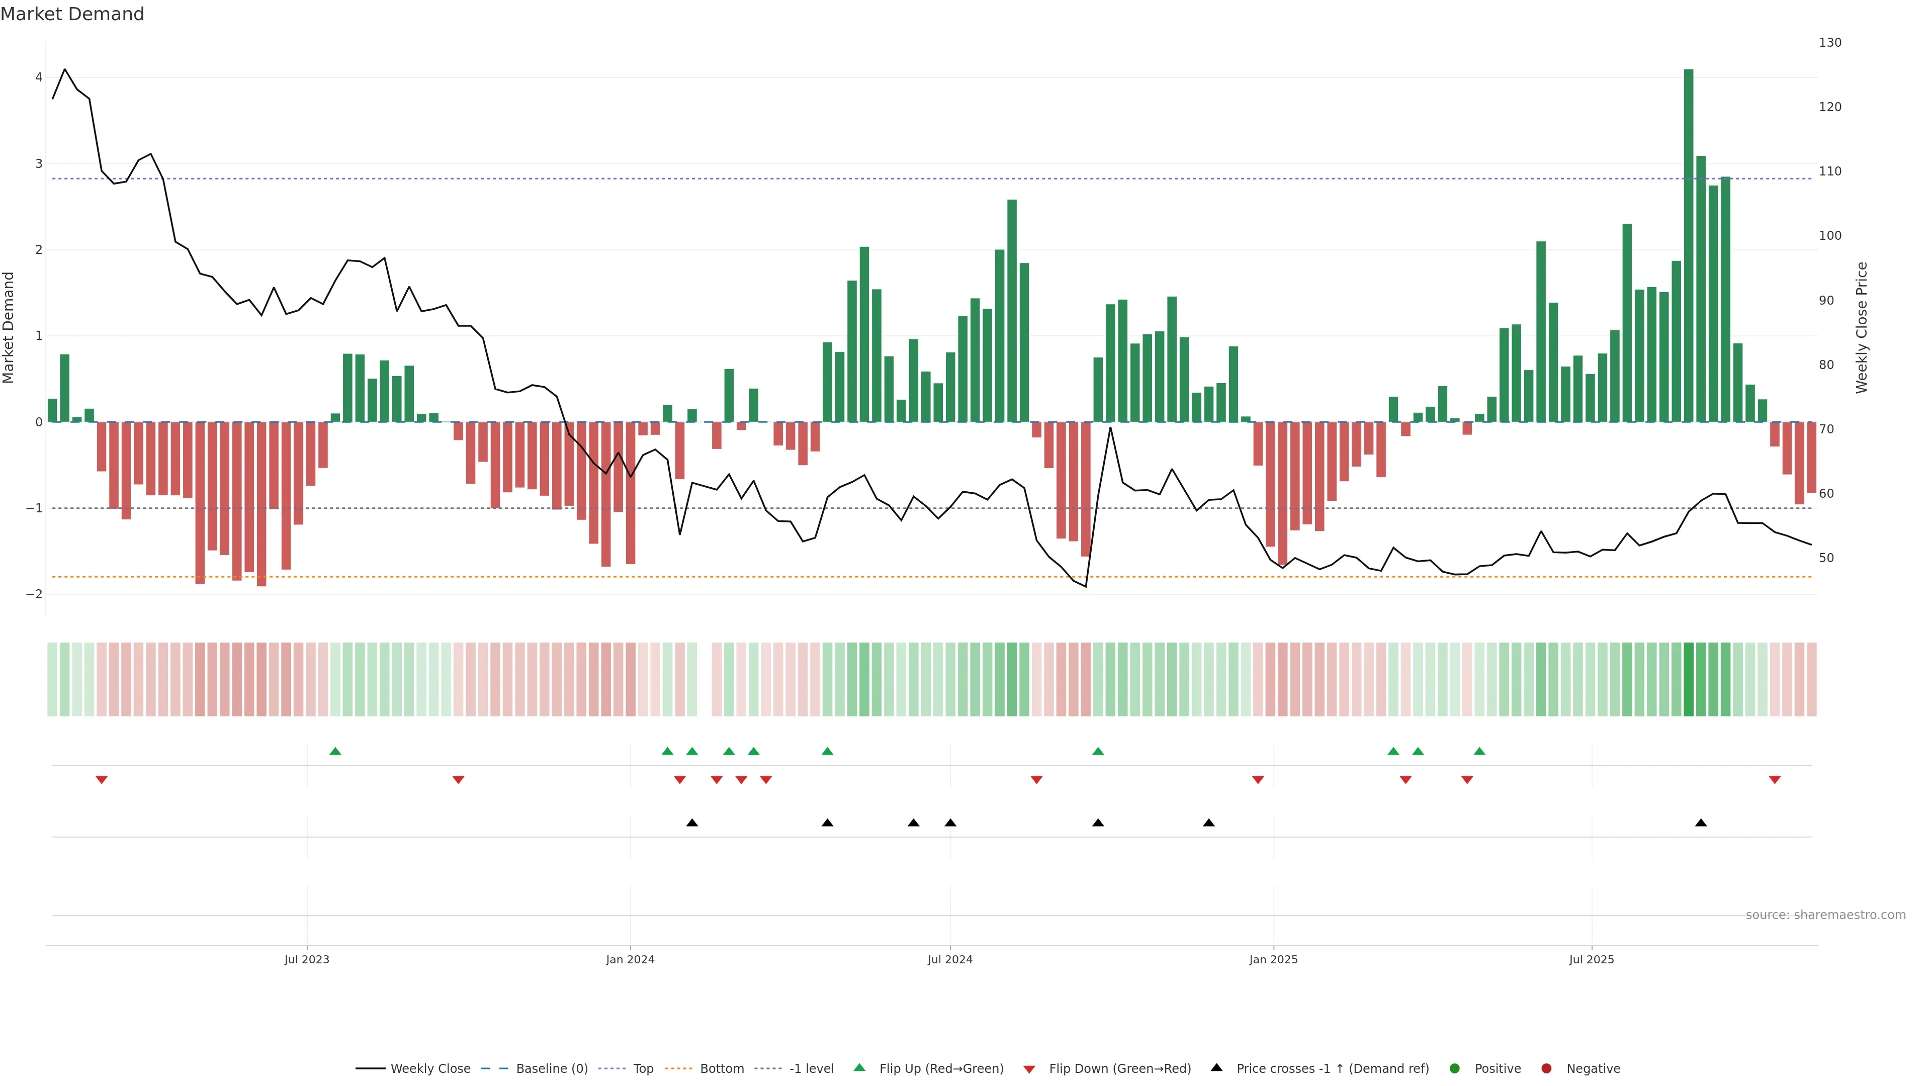Click the source: sharemaestro.com text
The height and width of the screenshot is (1086, 1931).
[1825, 915]
